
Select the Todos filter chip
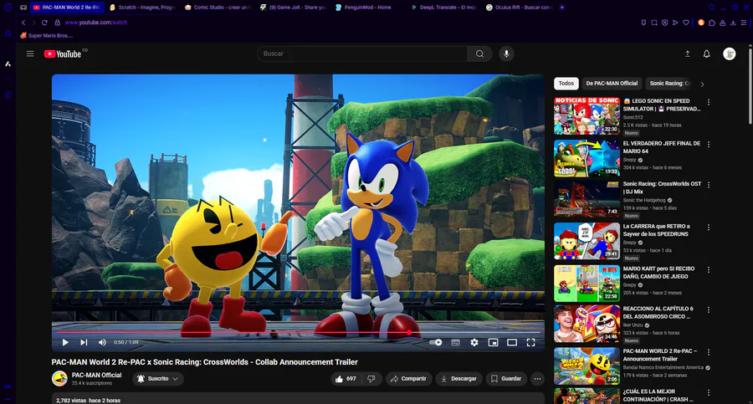566,84
